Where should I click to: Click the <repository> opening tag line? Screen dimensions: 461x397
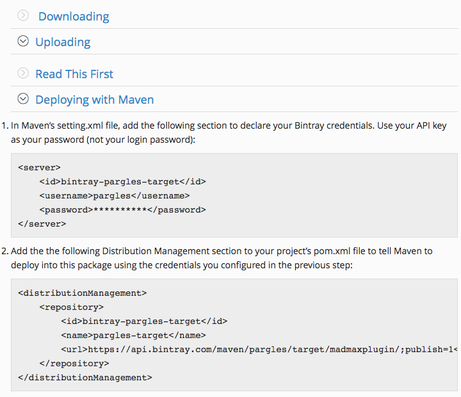click(72, 307)
